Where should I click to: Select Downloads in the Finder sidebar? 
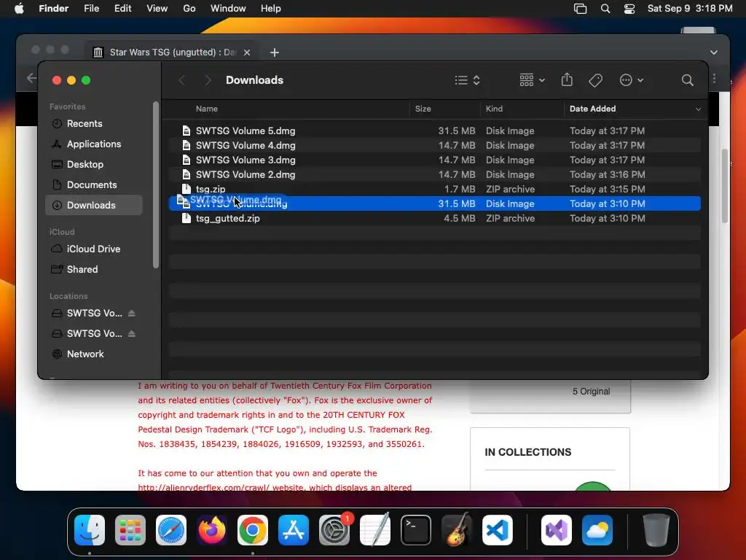pos(94,205)
